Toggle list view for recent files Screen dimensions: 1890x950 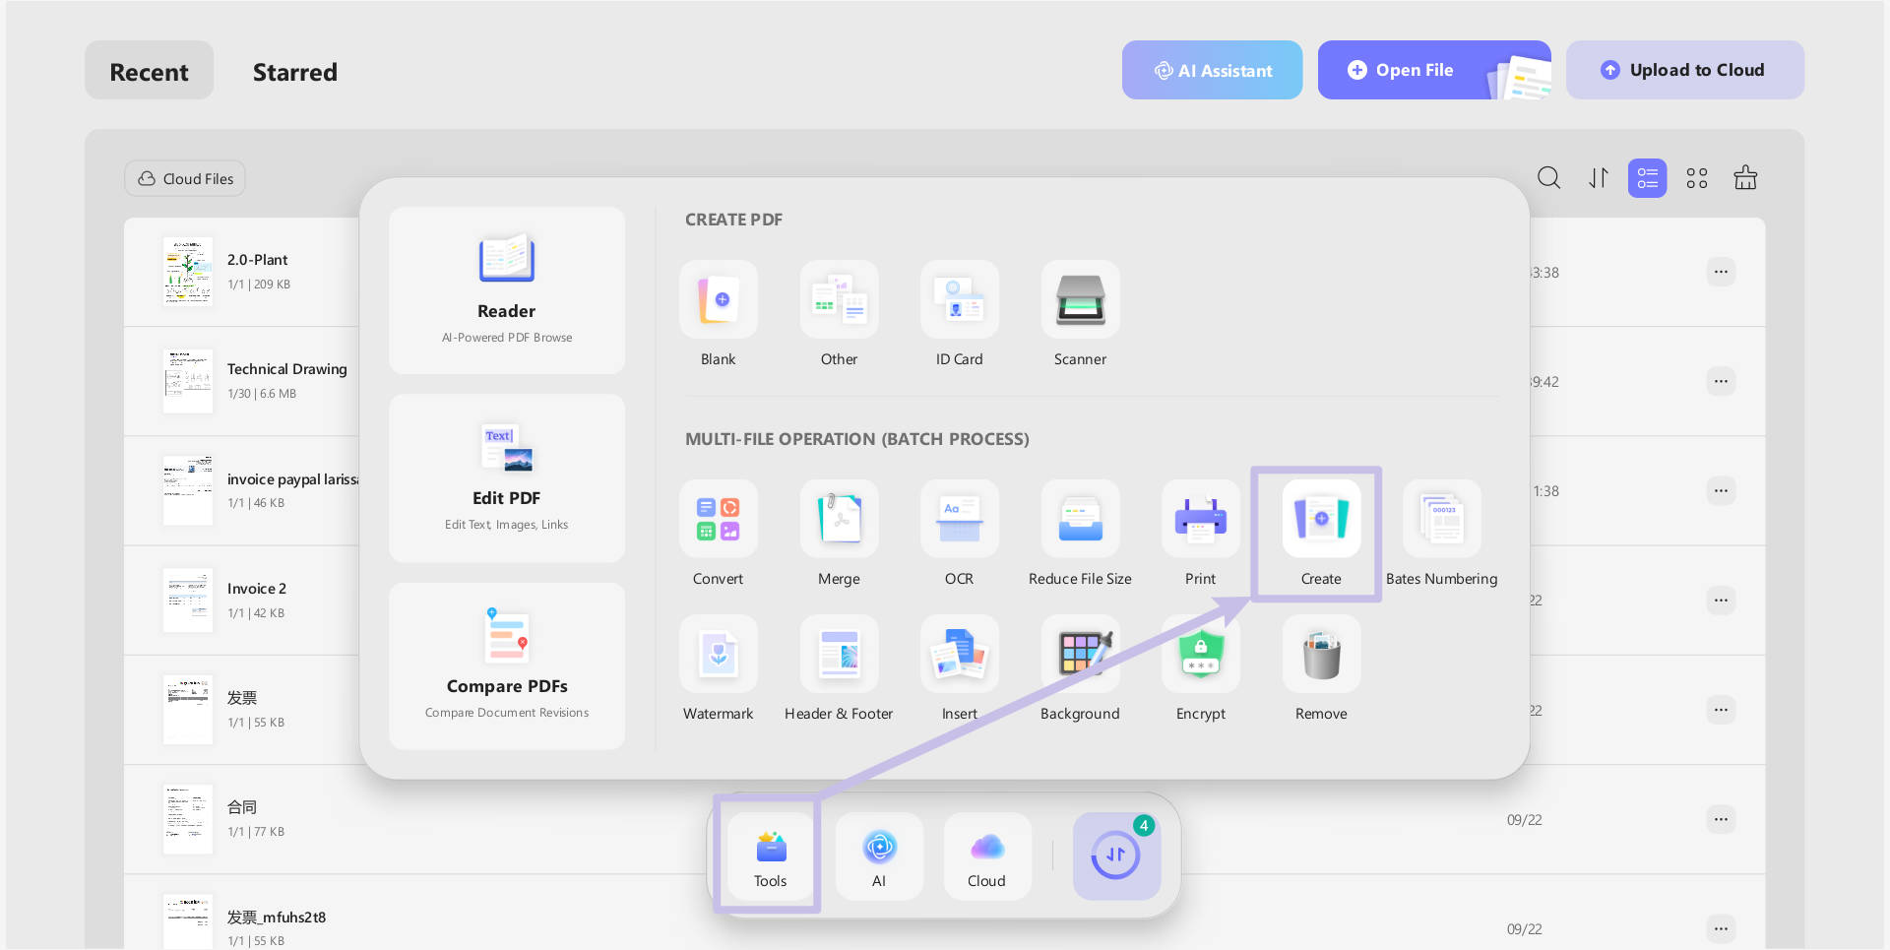click(1647, 178)
